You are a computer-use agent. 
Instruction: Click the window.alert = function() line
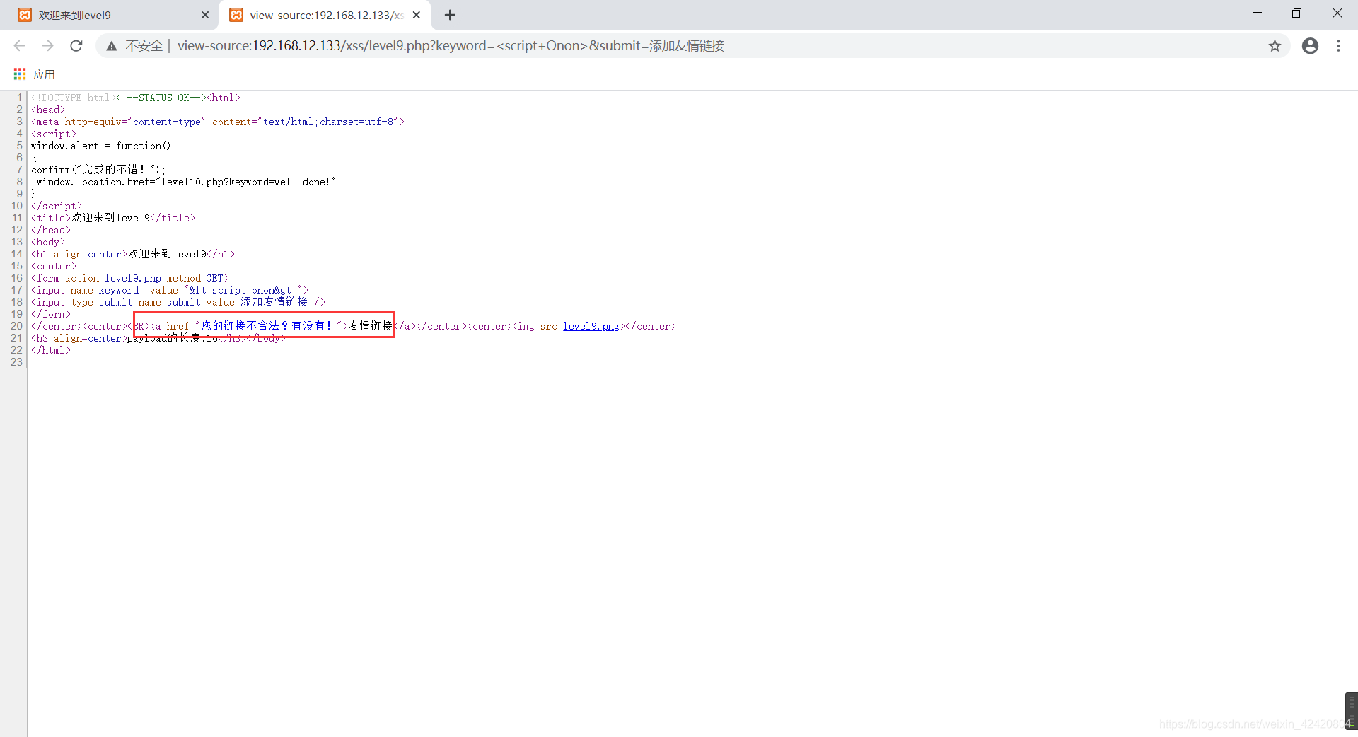click(100, 146)
